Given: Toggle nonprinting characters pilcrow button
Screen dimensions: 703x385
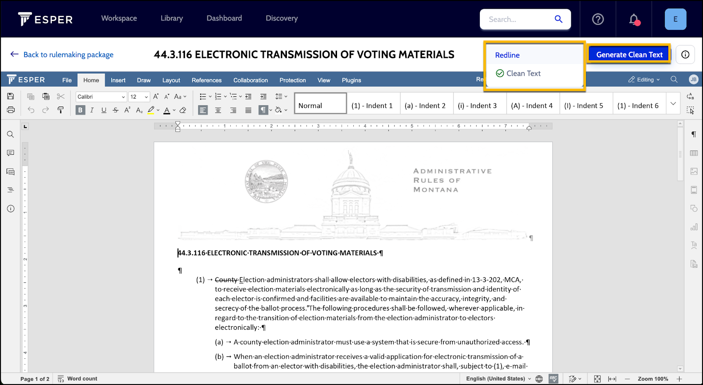Looking at the screenshot, I should (263, 110).
